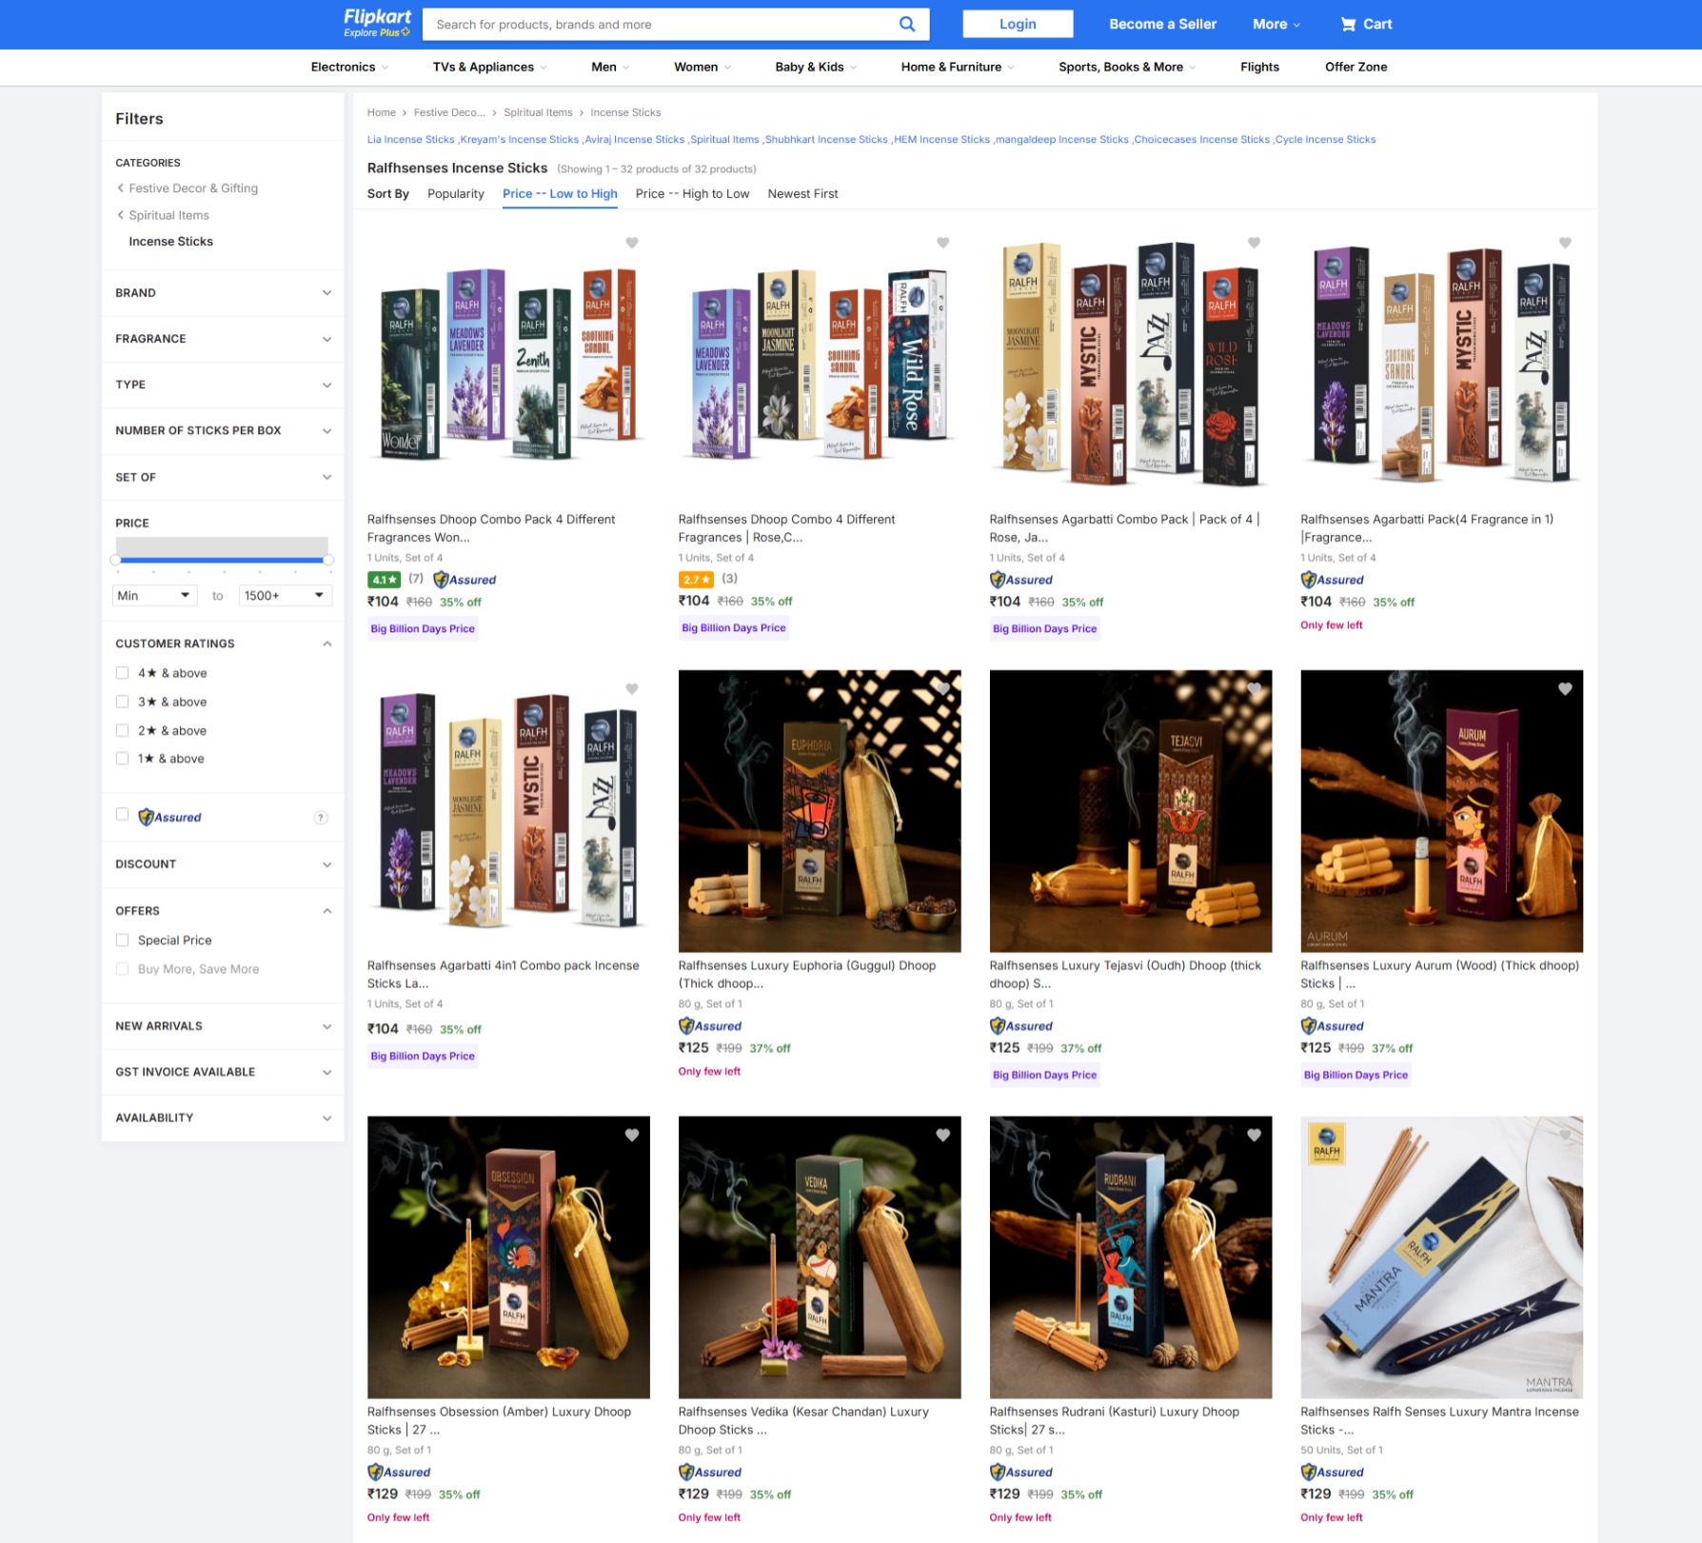Click the back chevron beside Festive Decor & Gifting
The height and width of the screenshot is (1543, 1702).
[x=120, y=188]
